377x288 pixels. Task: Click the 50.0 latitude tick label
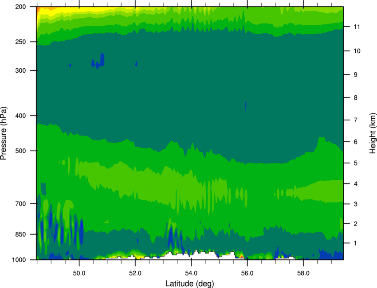[x=79, y=273]
